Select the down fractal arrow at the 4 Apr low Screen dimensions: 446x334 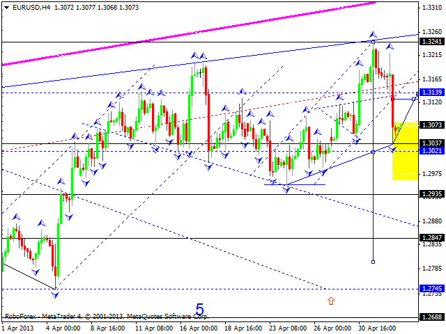click(55, 295)
